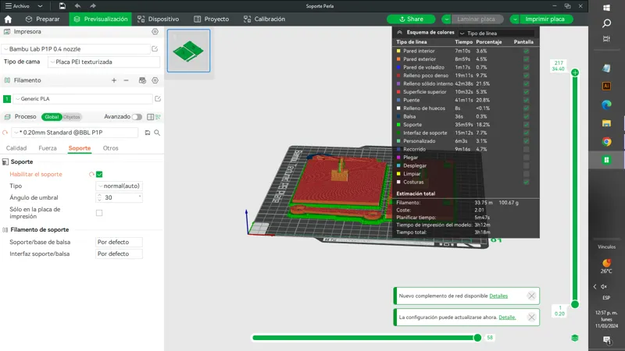Open the Tipo de línea color scheme dropdown
This screenshot has width=625, height=351.
coord(496,33)
